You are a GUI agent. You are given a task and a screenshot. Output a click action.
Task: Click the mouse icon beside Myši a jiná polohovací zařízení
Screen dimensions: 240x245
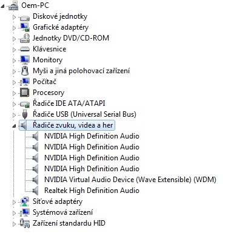pyautogui.click(x=25, y=71)
